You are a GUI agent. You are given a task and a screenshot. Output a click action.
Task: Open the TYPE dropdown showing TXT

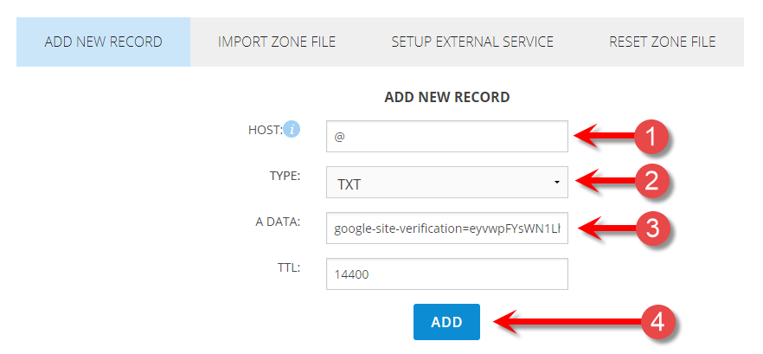[x=446, y=182]
